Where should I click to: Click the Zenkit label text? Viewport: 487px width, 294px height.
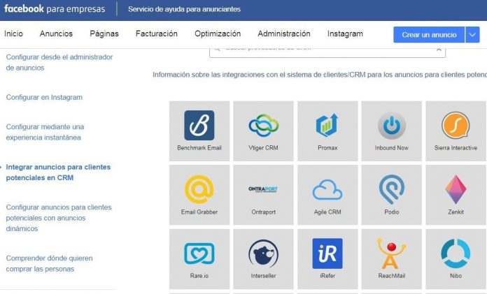point(456,212)
